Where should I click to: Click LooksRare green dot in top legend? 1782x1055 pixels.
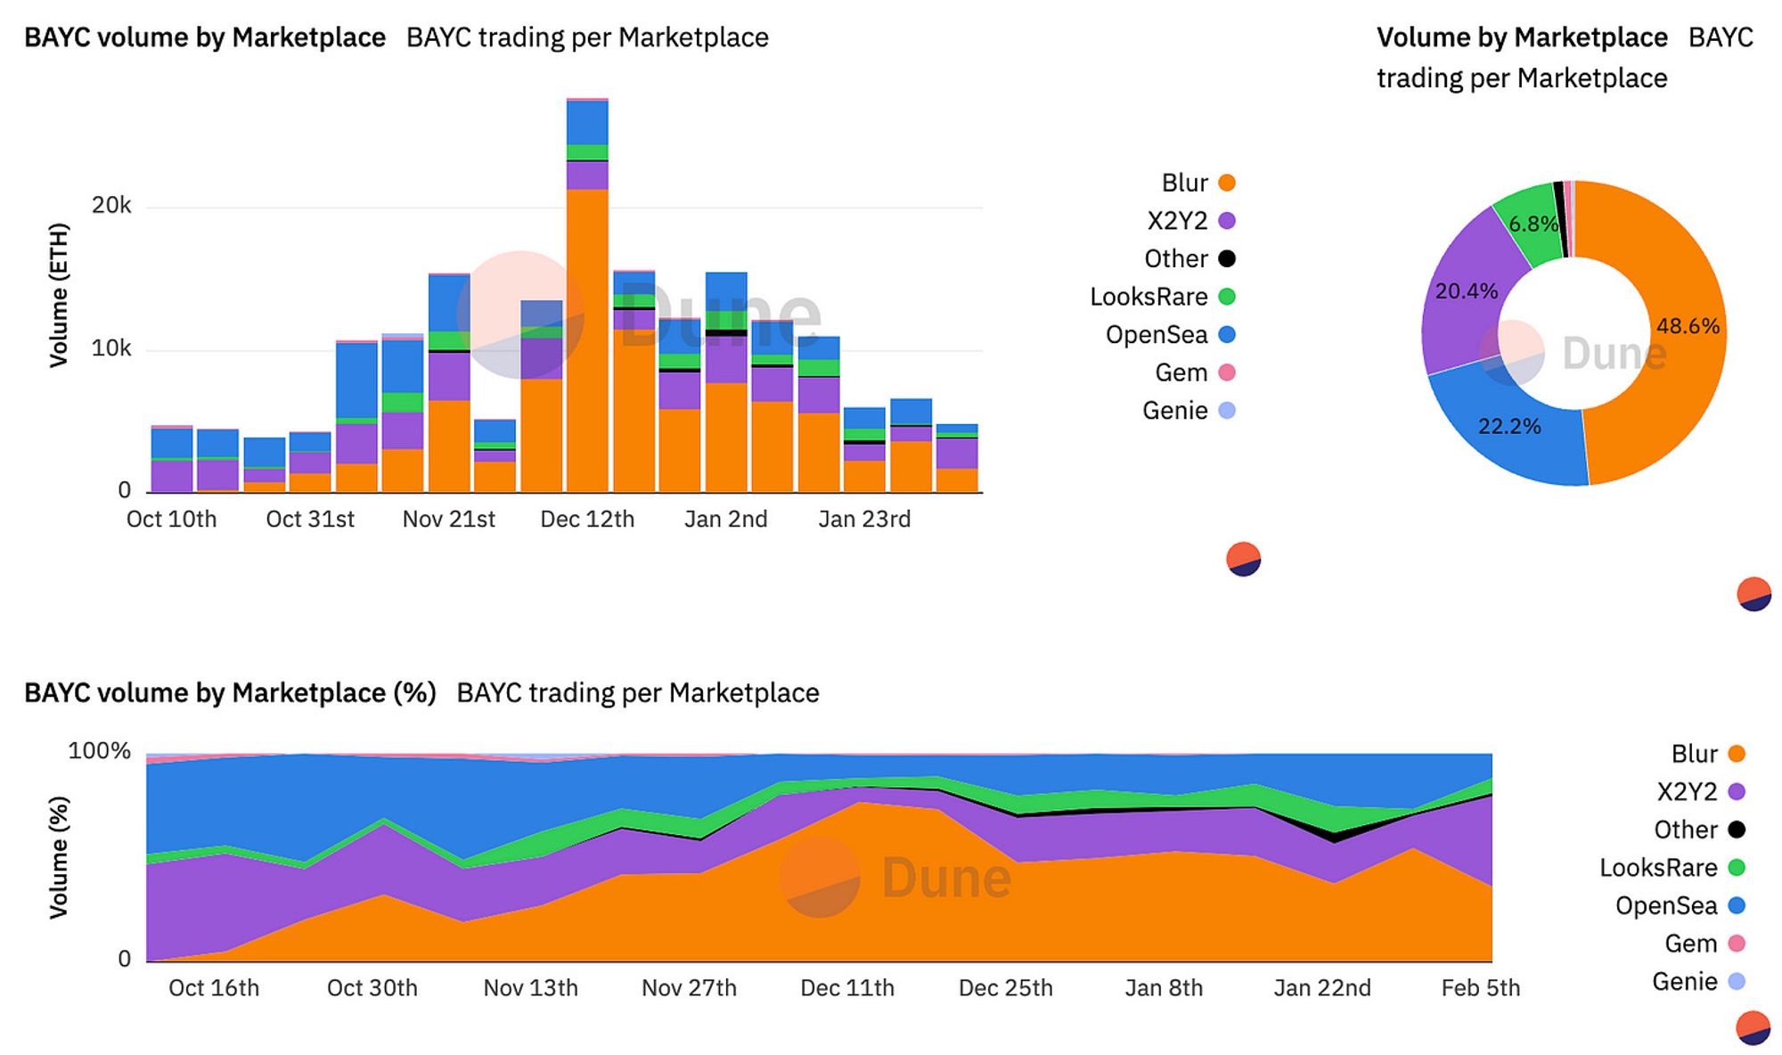(x=1227, y=297)
